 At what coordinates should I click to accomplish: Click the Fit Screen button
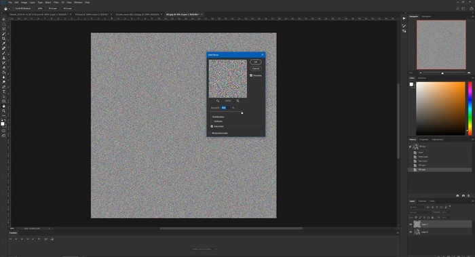pyautogui.click(x=53, y=8)
